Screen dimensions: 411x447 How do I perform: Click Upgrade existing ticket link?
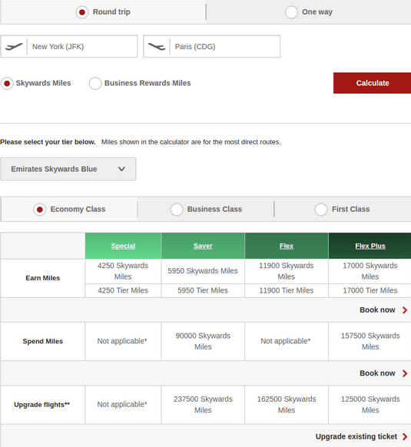coord(356,436)
